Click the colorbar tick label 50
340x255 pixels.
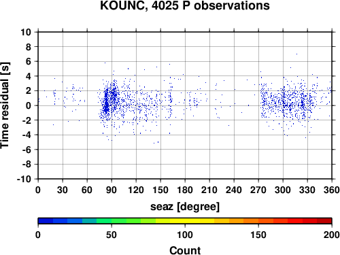pyautogui.click(x=112, y=235)
